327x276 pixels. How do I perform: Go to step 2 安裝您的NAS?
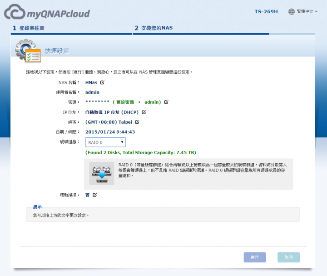tap(154, 28)
